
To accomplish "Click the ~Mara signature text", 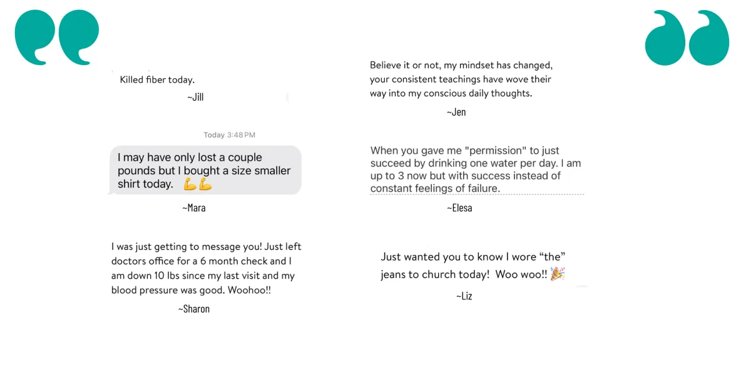I will pos(194,207).
